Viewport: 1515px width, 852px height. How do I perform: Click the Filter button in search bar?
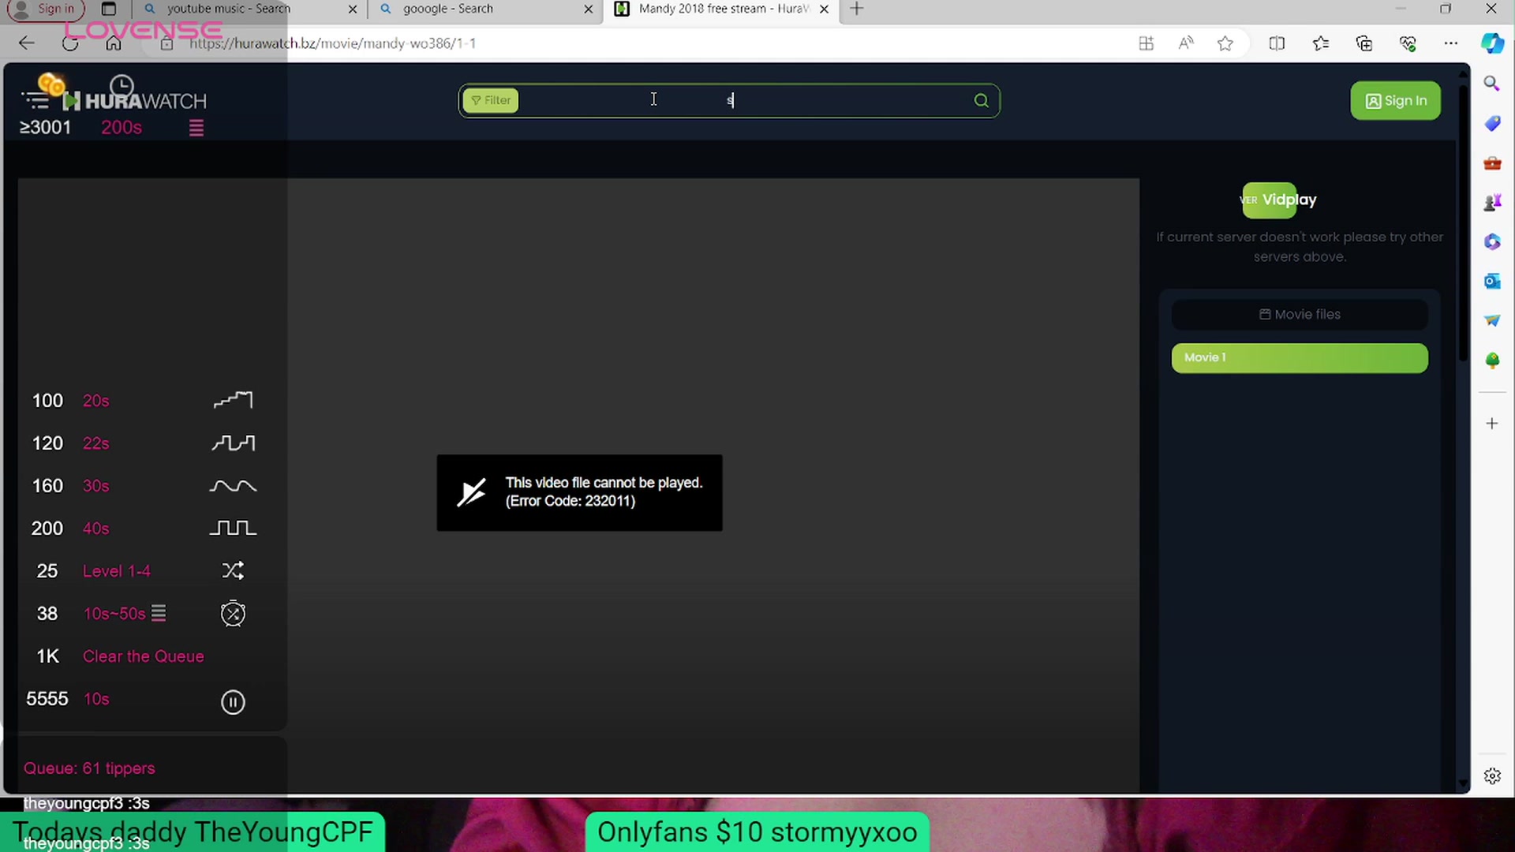491,100
